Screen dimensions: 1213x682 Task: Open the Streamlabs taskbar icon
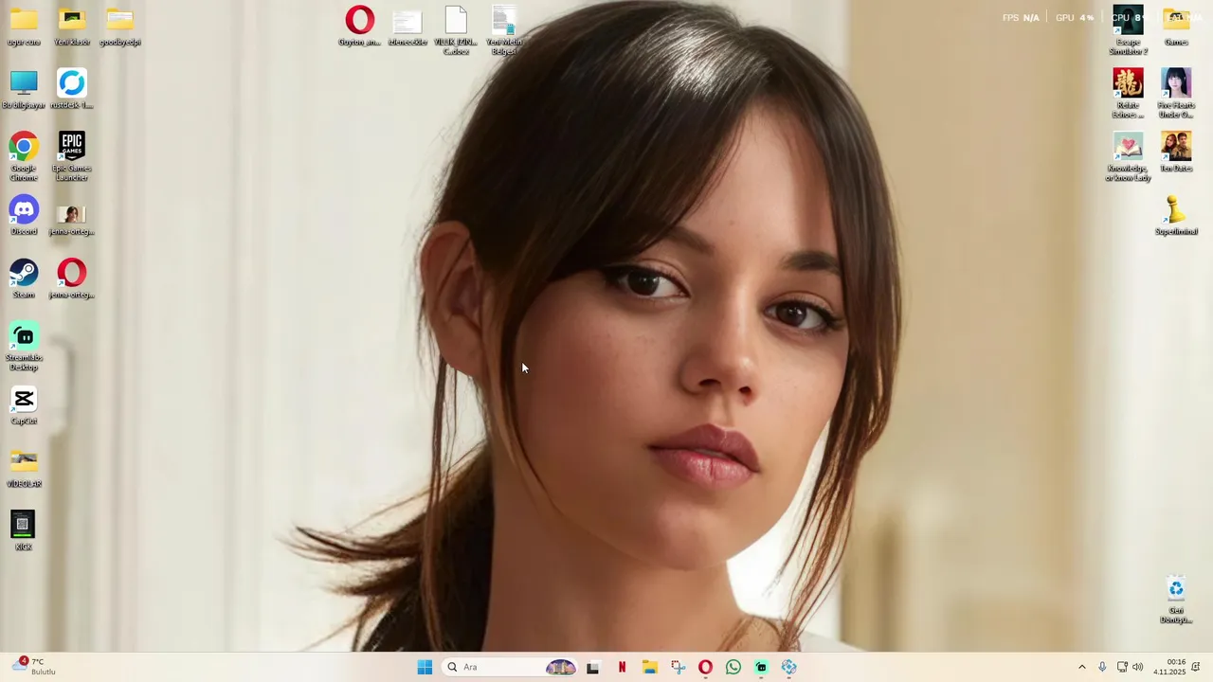click(761, 667)
